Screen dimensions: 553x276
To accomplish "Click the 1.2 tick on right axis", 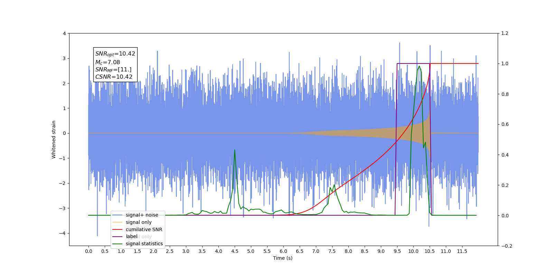I will pos(505,33).
